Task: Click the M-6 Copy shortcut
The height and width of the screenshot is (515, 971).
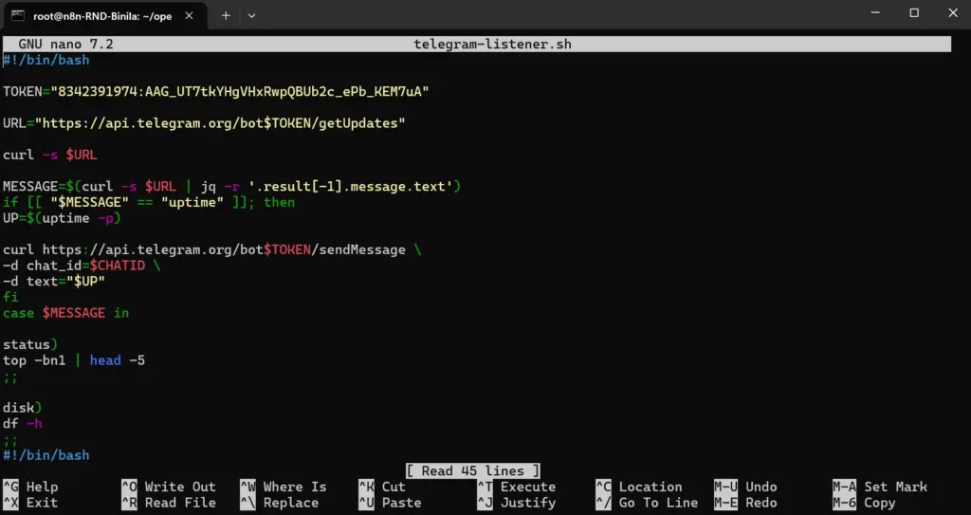Action: click(x=864, y=503)
